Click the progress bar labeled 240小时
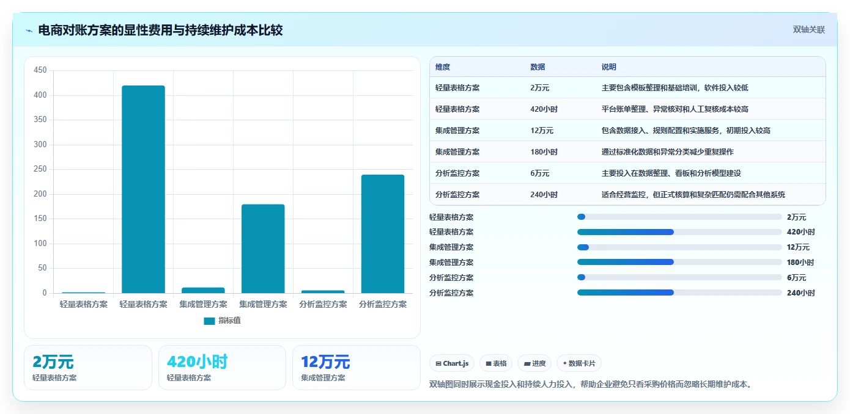The image size is (850, 414). (679, 293)
